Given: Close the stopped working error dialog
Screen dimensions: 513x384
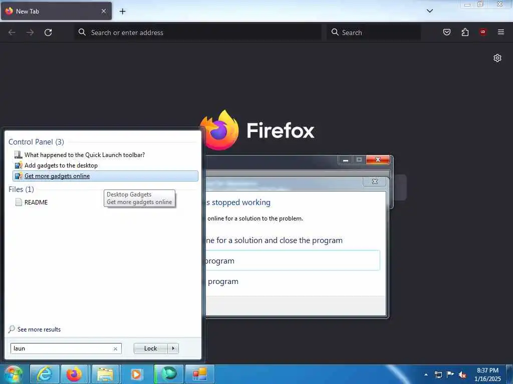Looking at the screenshot, I should [375, 181].
